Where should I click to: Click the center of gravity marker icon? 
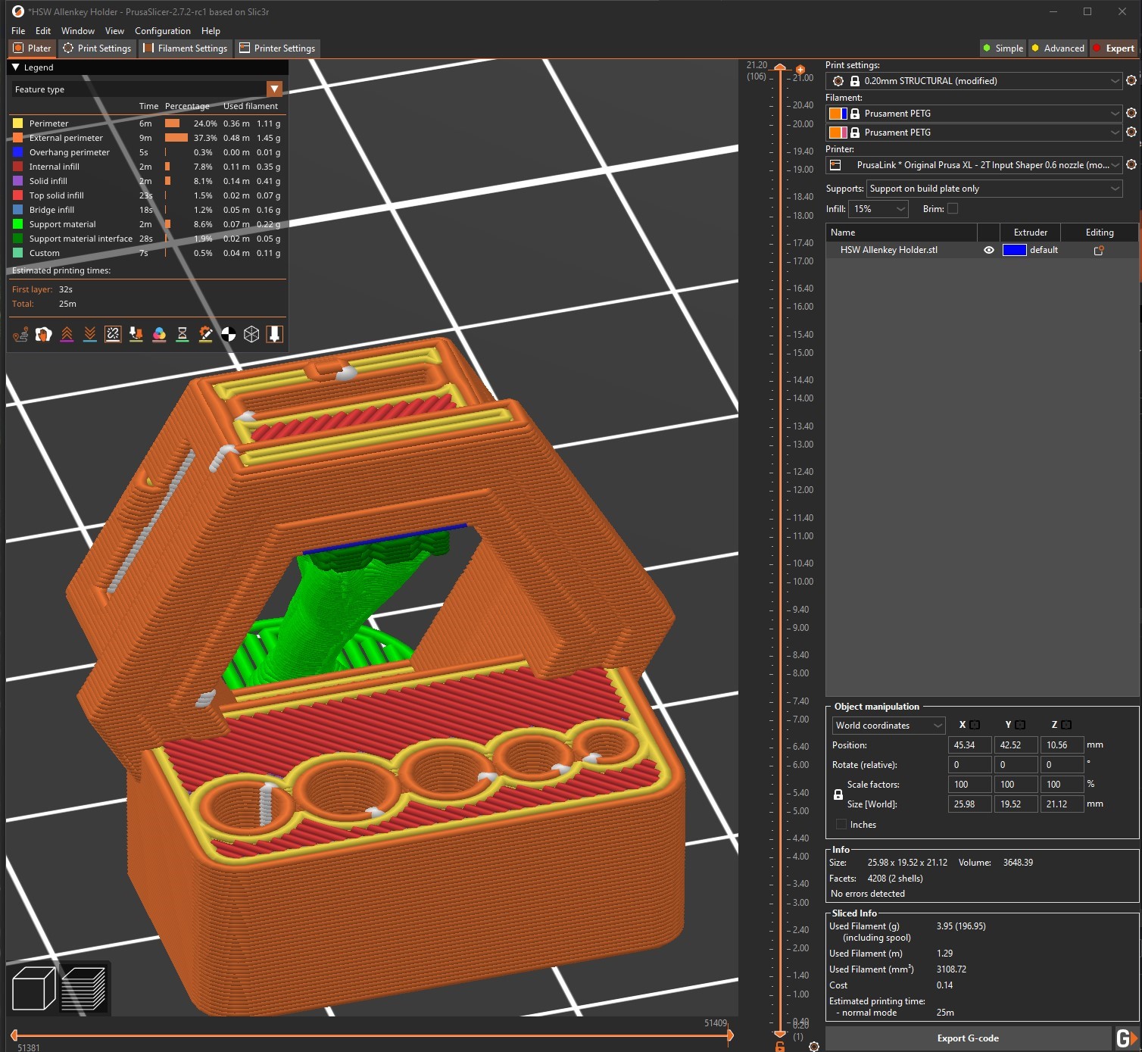(229, 334)
